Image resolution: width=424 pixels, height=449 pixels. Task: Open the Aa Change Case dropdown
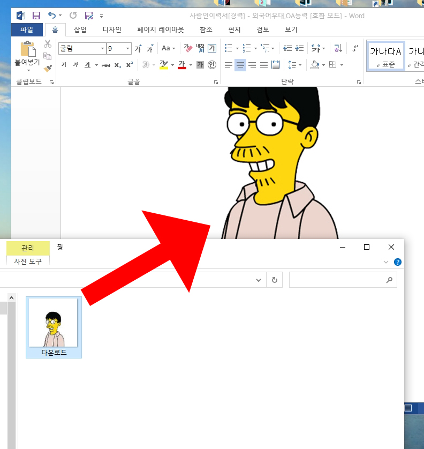pyautogui.click(x=168, y=48)
